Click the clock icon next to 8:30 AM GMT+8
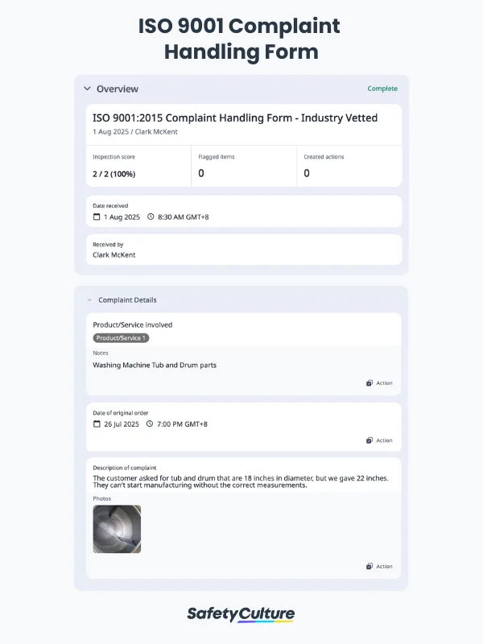Screen dimensions: 483x644 pos(151,217)
